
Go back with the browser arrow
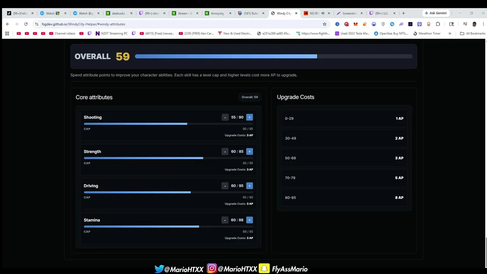click(8, 24)
